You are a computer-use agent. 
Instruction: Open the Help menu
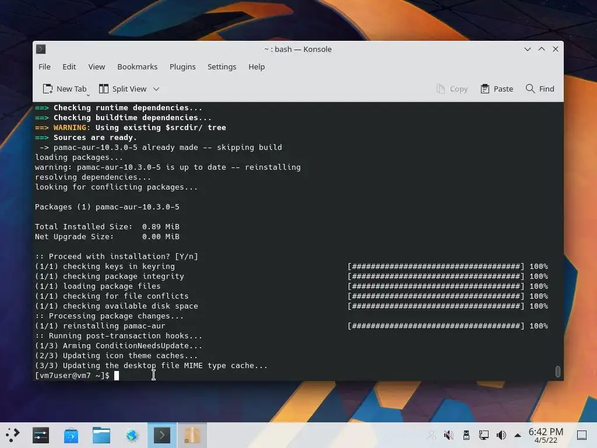(257, 66)
